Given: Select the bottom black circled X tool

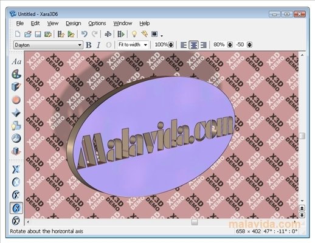Looking at the screenshot, I should pos(16,221).
